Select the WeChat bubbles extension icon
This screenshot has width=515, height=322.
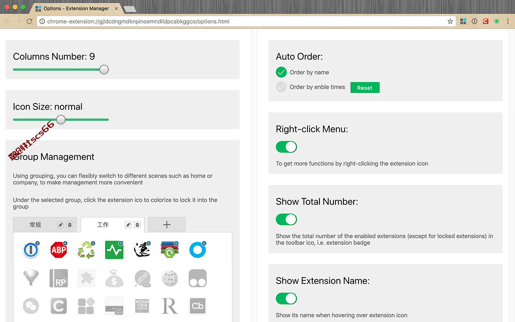pos(31,306)
